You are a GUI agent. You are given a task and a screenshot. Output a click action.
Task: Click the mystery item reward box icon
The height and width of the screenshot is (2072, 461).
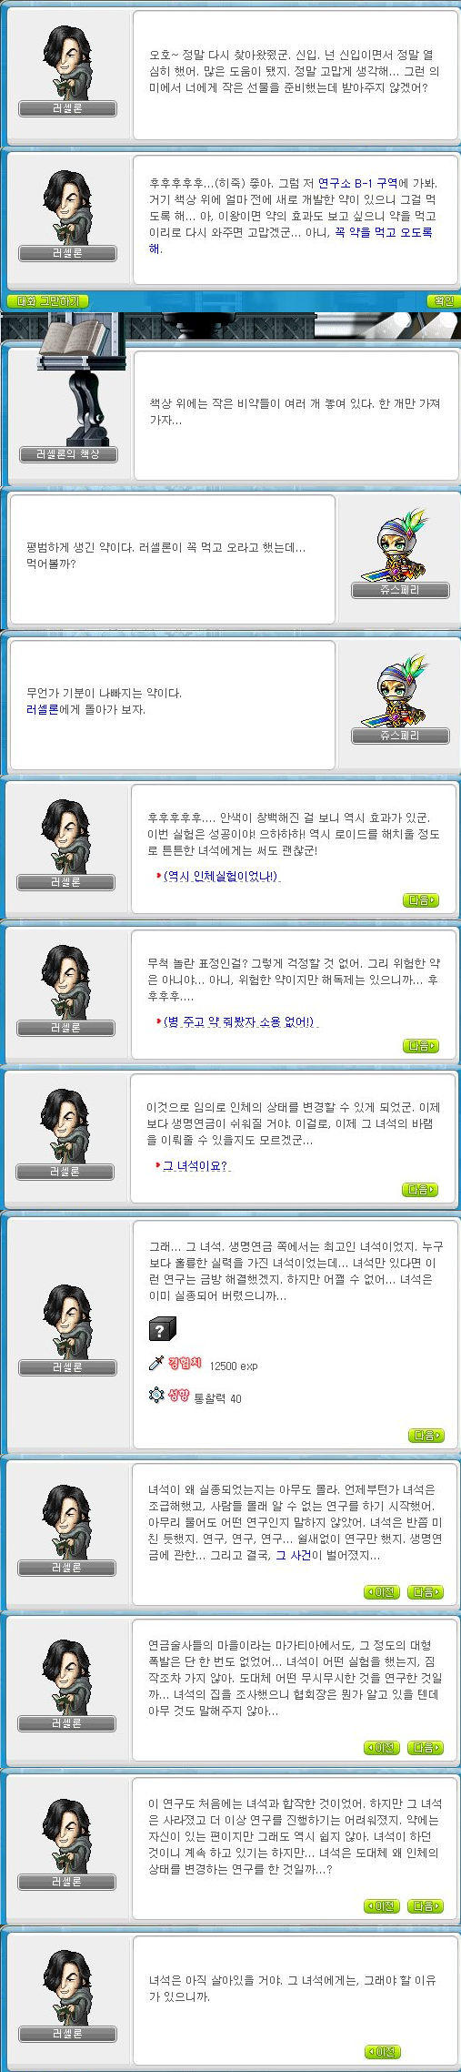click(x=162, y=1329)
